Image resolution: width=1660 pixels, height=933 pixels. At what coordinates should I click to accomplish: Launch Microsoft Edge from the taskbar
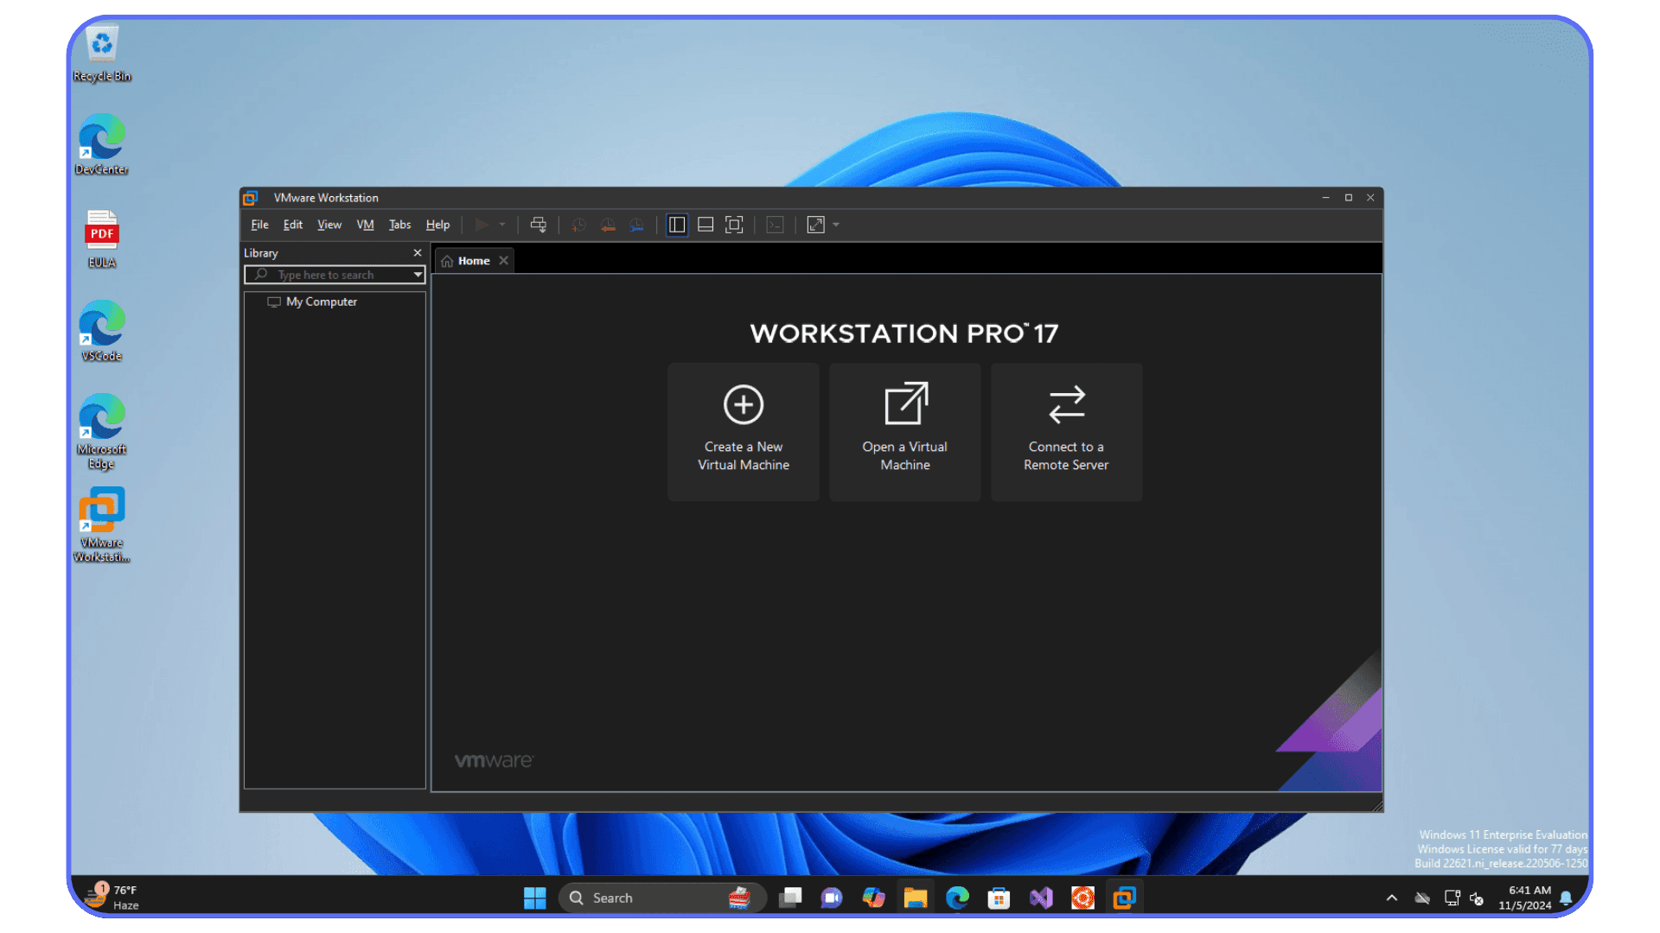click(957, 898)
